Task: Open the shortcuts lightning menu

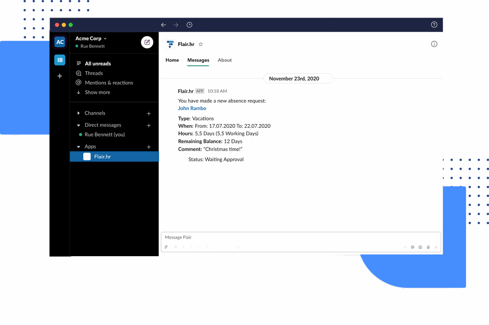Action: 166,247
